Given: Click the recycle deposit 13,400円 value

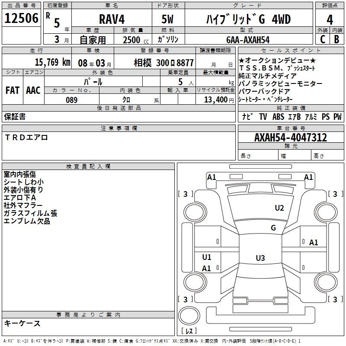Looking at the screenshot, I should (x=219, y=100).
